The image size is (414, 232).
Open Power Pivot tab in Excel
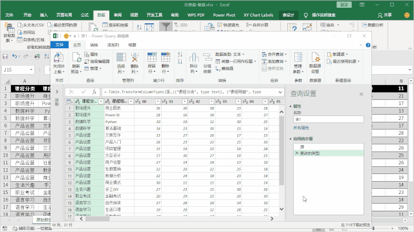point(224,15)
